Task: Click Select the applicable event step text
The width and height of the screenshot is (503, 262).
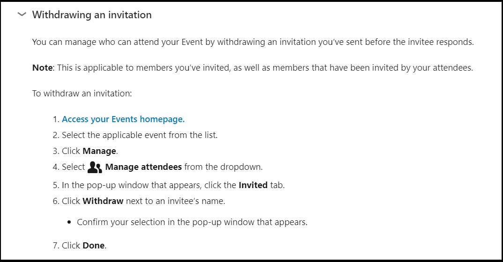Action: coord(140,135)
